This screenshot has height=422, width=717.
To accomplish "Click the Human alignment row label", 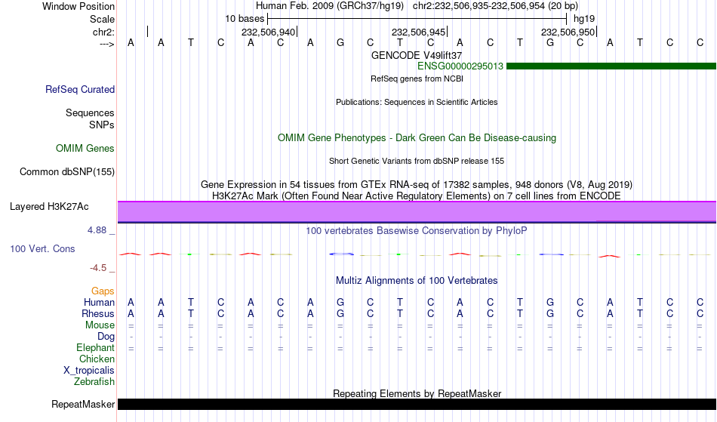I will tap(99, 303).
